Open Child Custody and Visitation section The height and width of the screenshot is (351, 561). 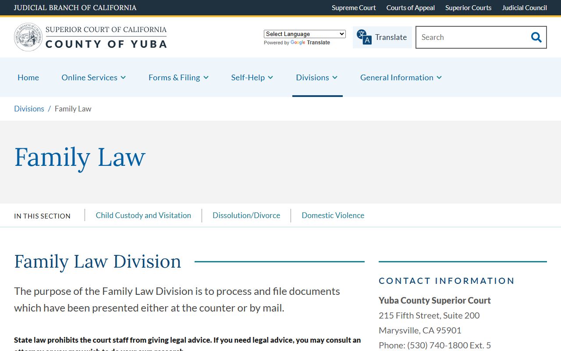point(143,215)
